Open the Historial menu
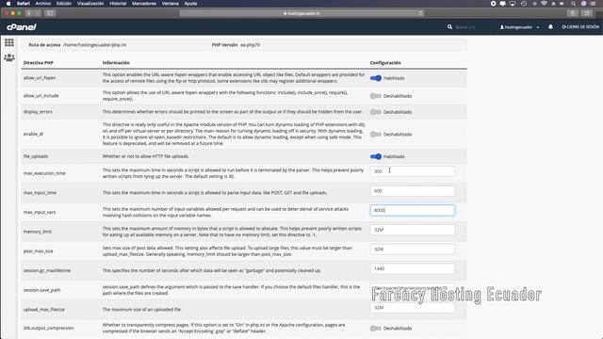The image size is (603, 339). pos(118,4)
